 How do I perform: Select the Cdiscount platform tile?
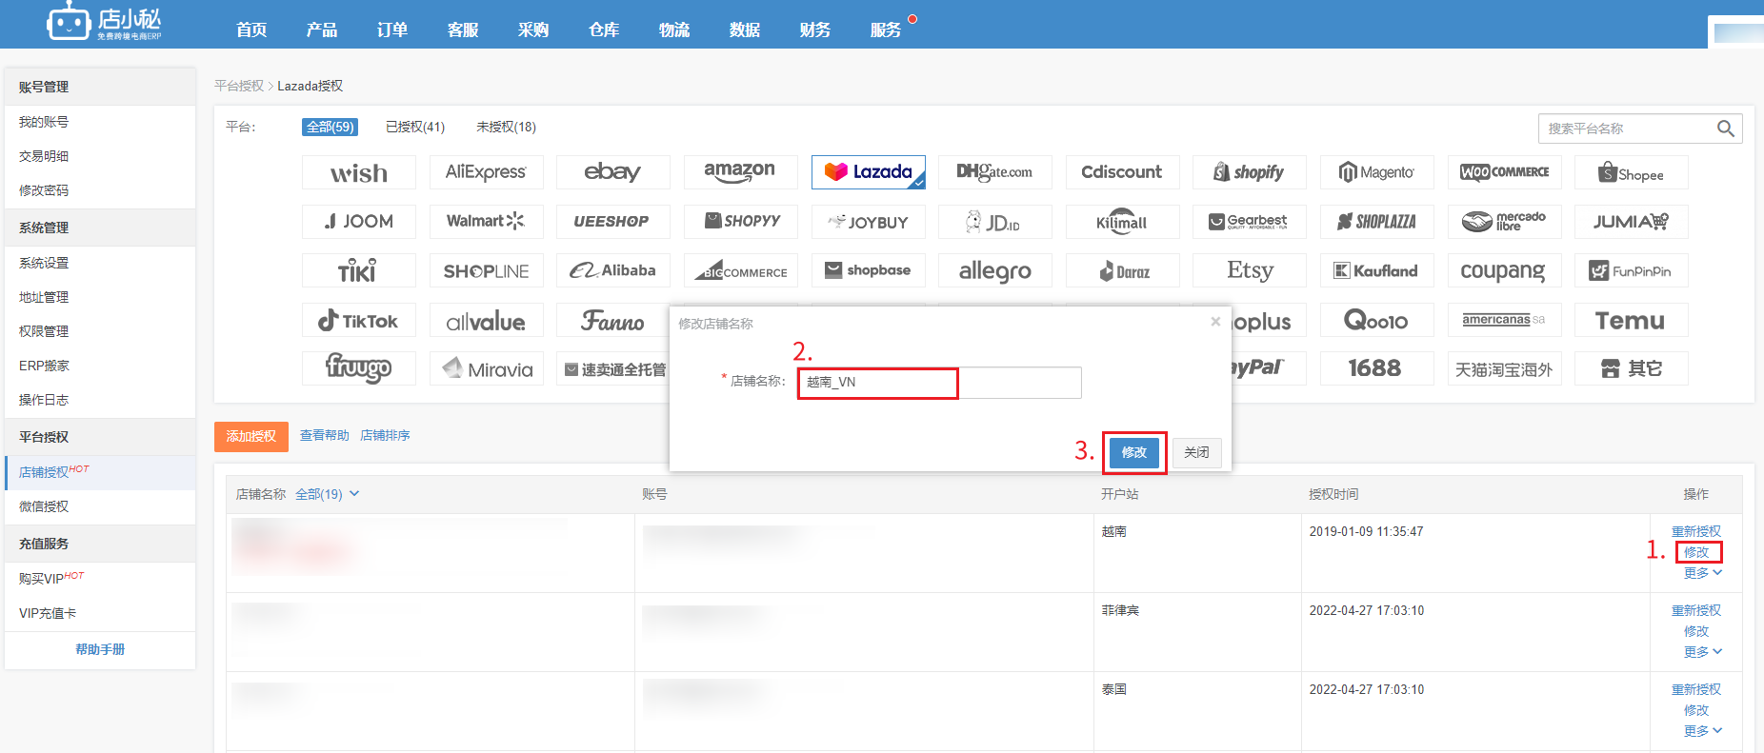[x=1122, y=172]
